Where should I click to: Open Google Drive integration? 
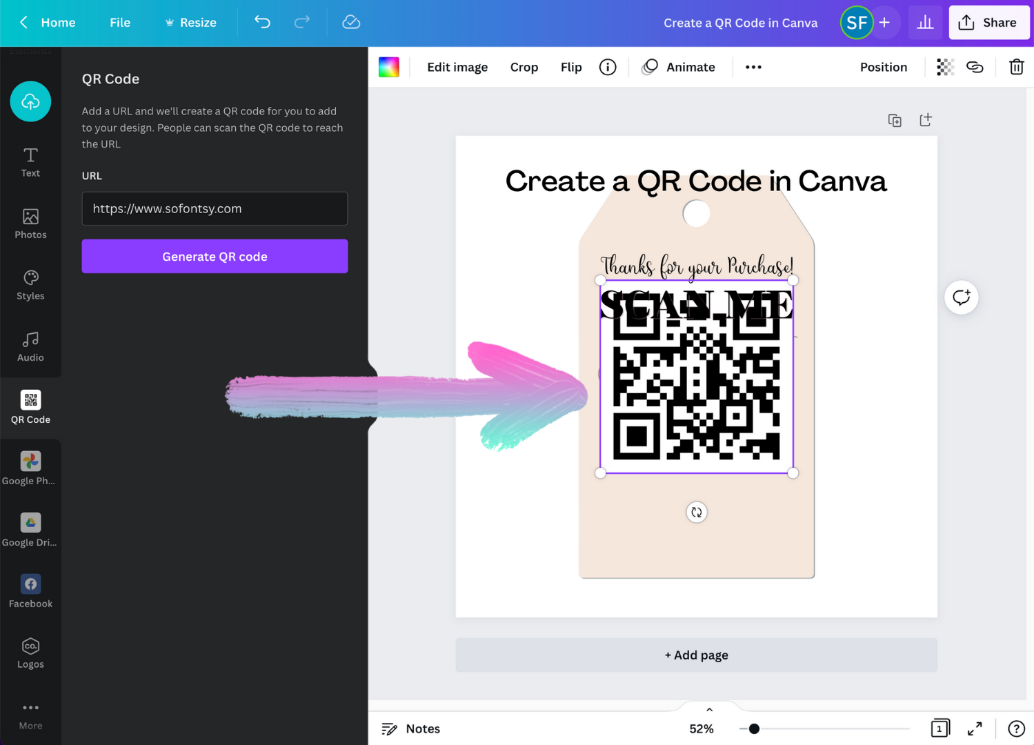(x=29, y=530)
